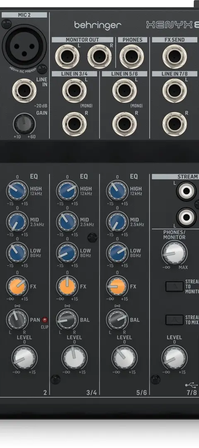The image size is (199, 448).
Task: Click the LINE IN 5/6 label
Action: (124, 74)
